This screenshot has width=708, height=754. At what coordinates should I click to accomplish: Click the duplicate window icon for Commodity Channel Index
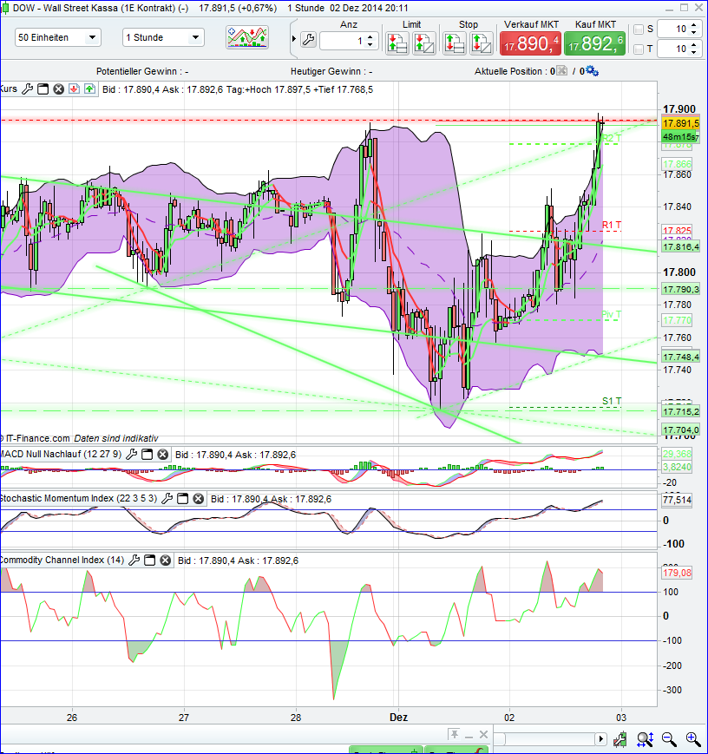click(149, 559)
